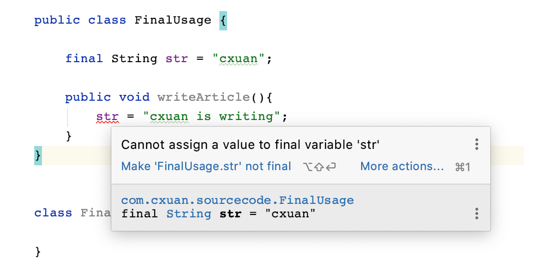The width and height of the screenshot is (539, 267).
Task: Click the last closing brace at the bottom
Action: pyautogui.click(x=38, y=252)
